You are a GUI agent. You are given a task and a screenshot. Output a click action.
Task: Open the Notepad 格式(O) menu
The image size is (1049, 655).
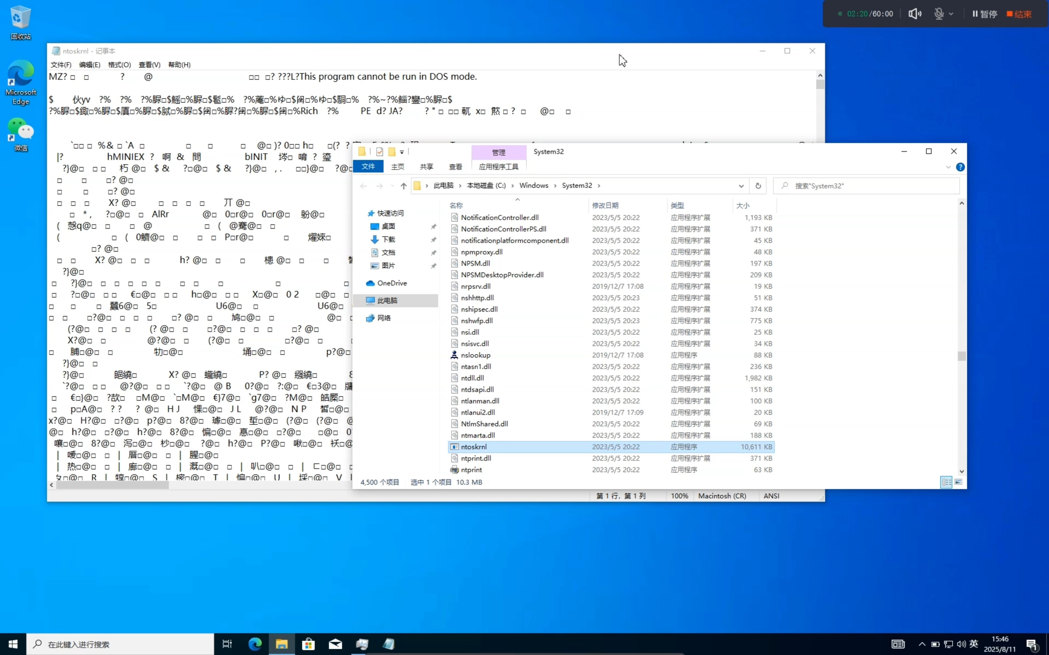click(x=119, y=65)
